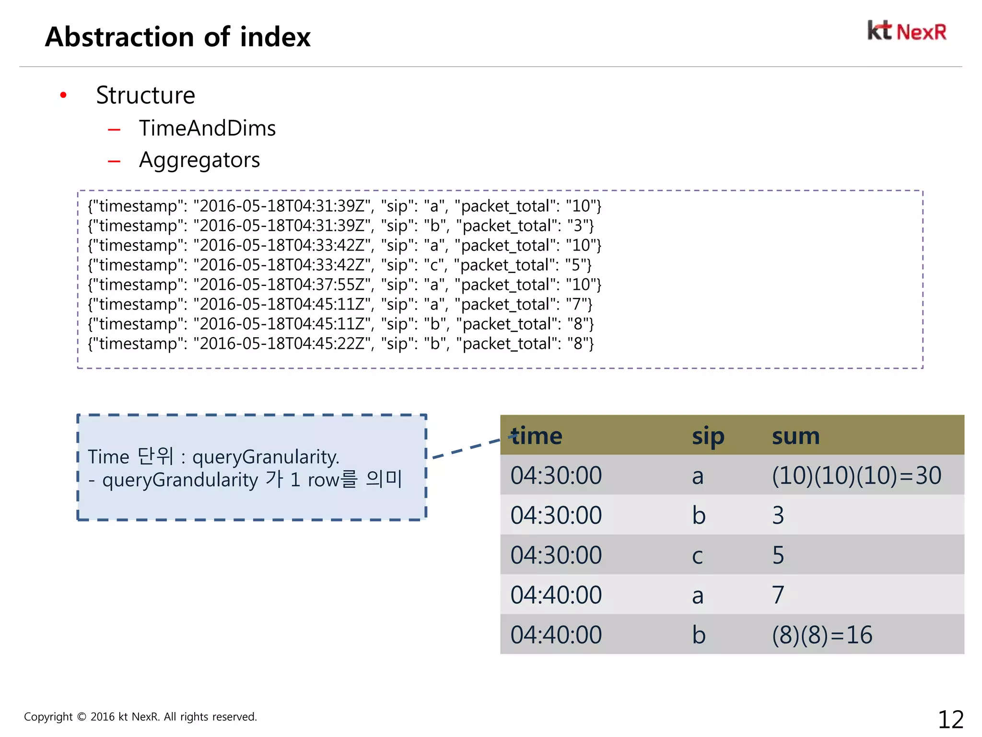
Task: Click 'queryGrandularity 가 1 row를 의미' note line
Action: click(x=245, y=480)
